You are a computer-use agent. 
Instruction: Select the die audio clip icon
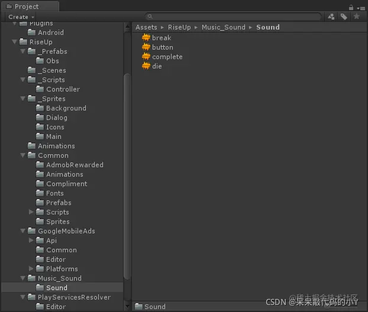[x=146, y=66]
